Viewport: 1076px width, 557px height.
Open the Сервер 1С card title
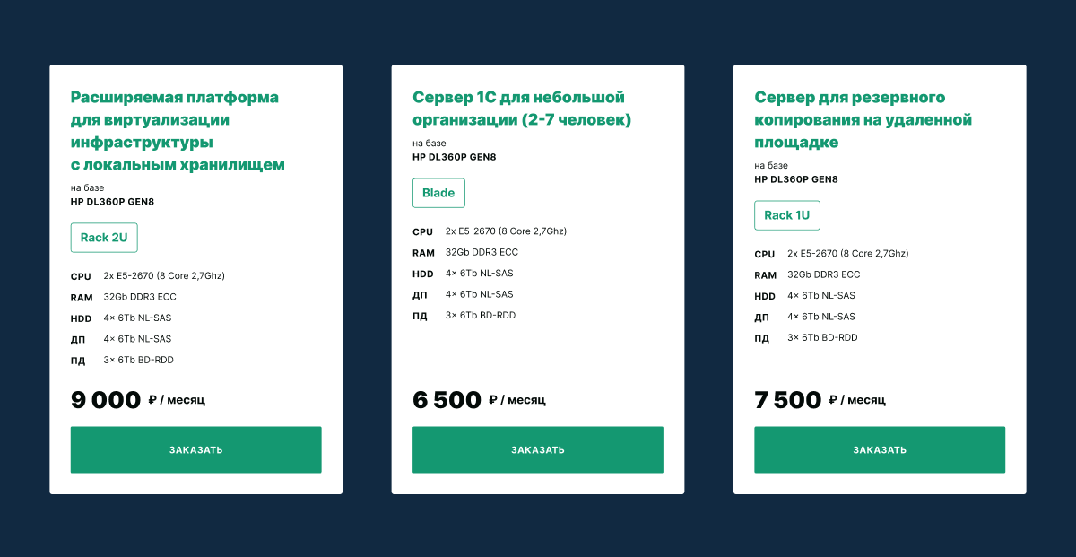point(522,109)
